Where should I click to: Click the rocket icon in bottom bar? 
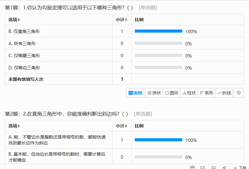(224, 167)
